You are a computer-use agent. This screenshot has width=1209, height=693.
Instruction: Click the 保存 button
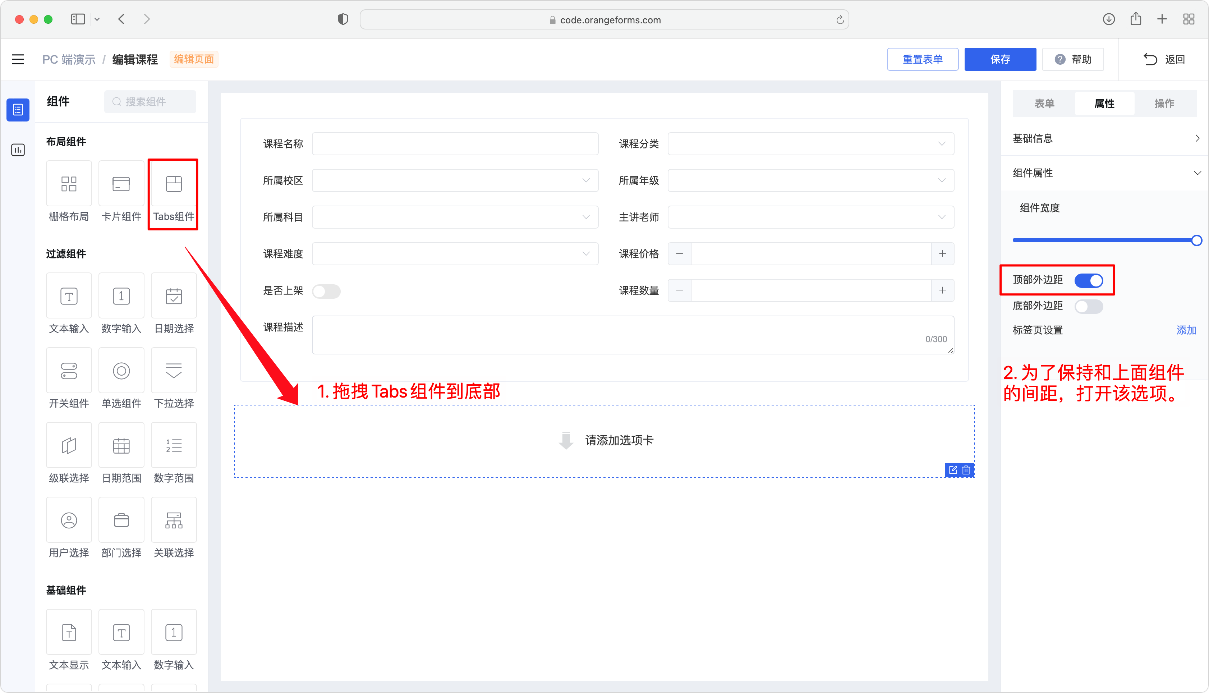click(x=999, y=60)
